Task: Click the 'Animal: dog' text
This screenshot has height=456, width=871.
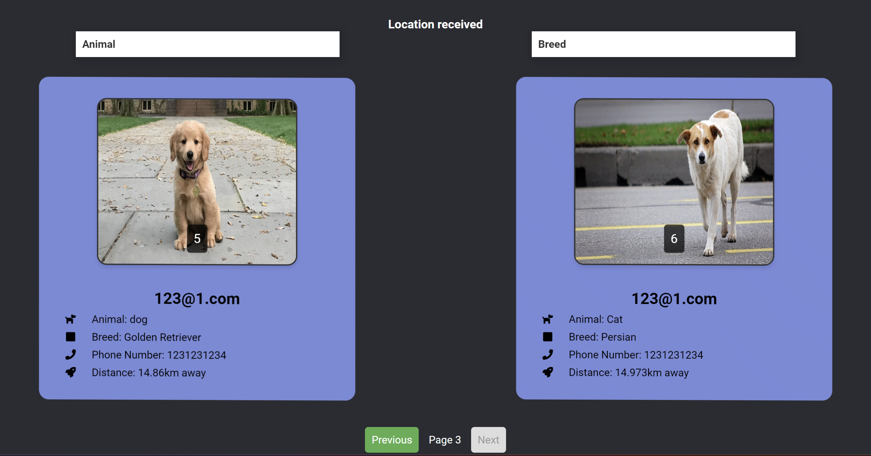Action: (120, 319)
